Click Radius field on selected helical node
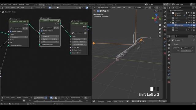This screenshot has width=196, height=110. click(x=50, y=39)
